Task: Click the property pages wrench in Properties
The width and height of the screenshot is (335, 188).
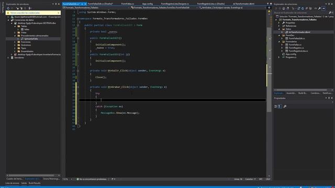Action: point(285,107)
